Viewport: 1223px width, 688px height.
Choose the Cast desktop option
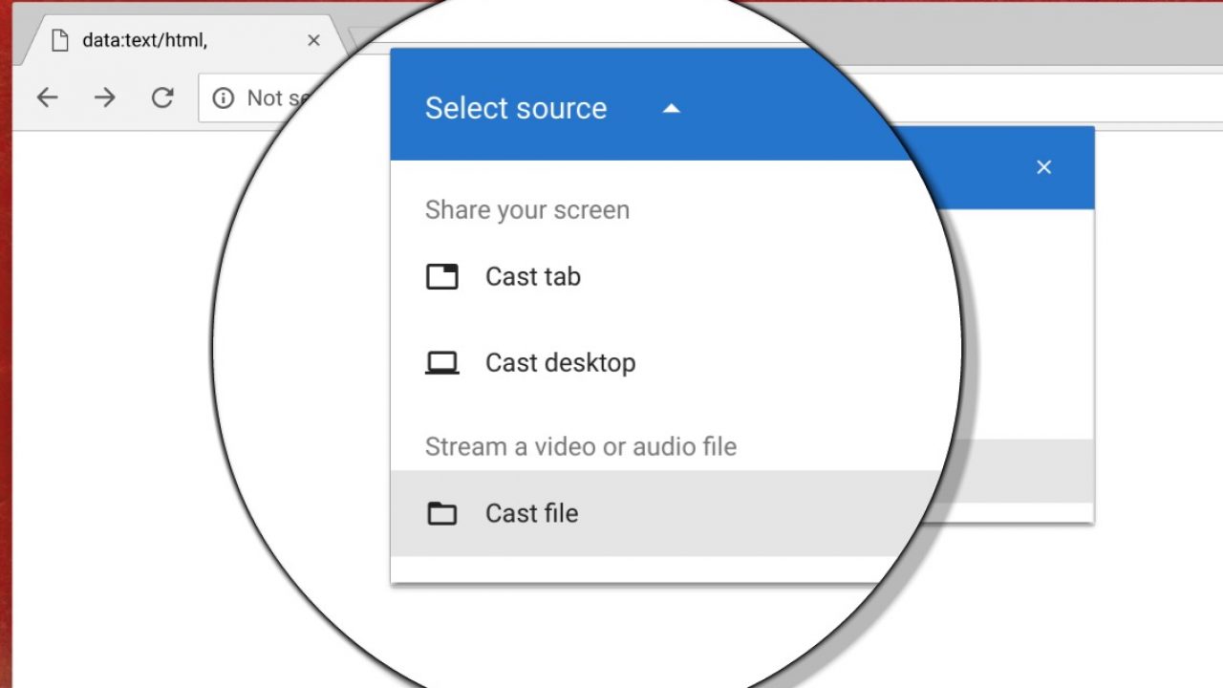(560, 363)
